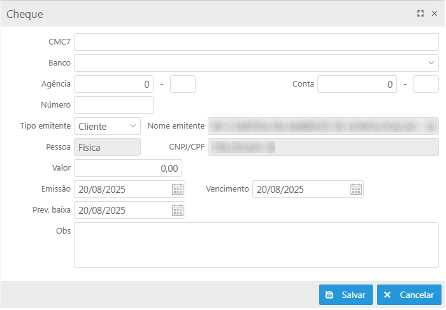Click the Banco label

[59, 63]
